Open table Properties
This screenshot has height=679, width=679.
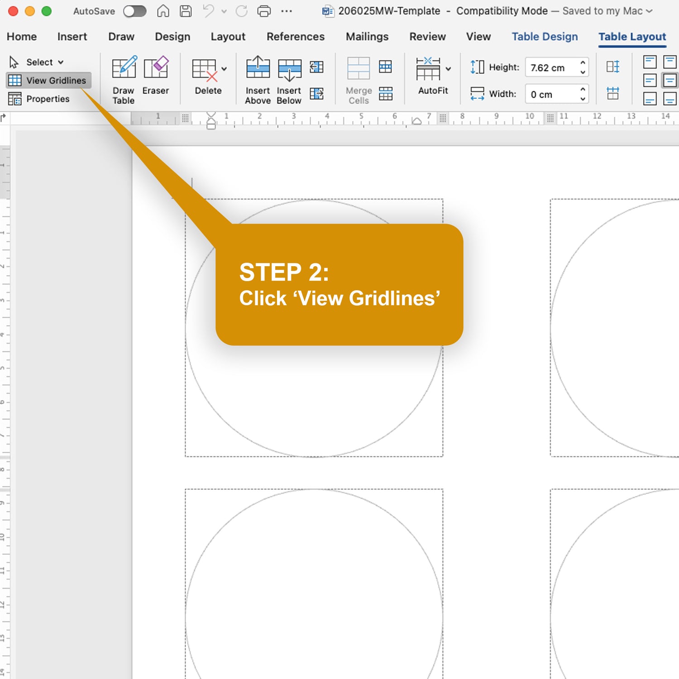[x=39, y=99]
